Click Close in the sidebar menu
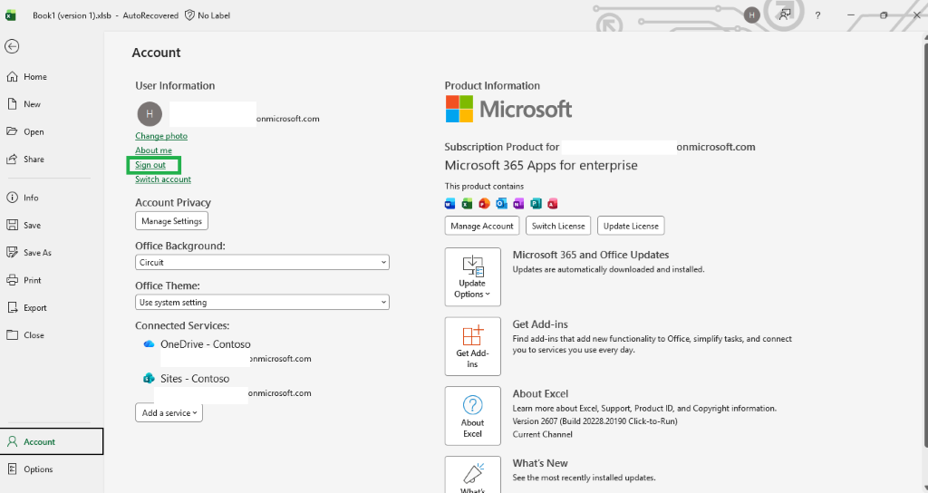 pos(25,335)
